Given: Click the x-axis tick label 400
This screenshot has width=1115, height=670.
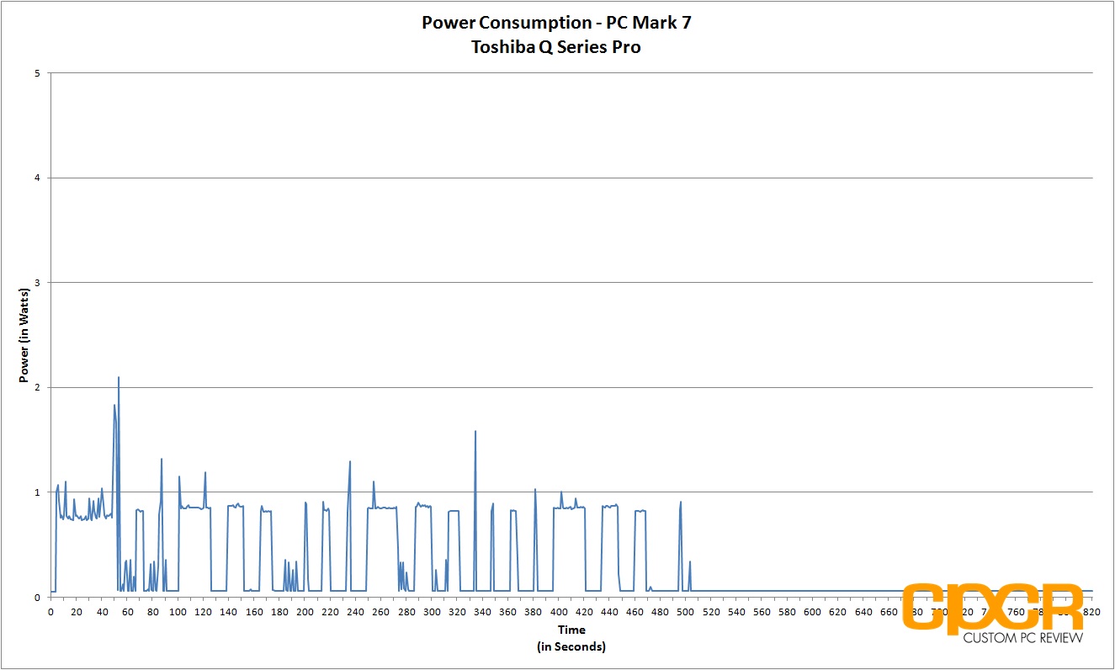Looking at the screenshot, I should (559, 612).
